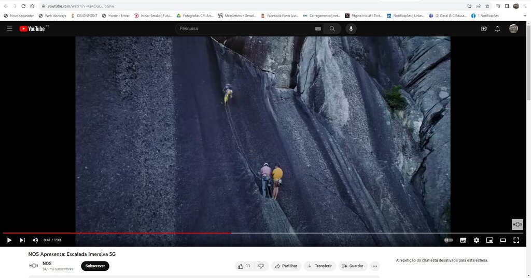Enter full screen mode
The image size is (531, 278).
516,240
